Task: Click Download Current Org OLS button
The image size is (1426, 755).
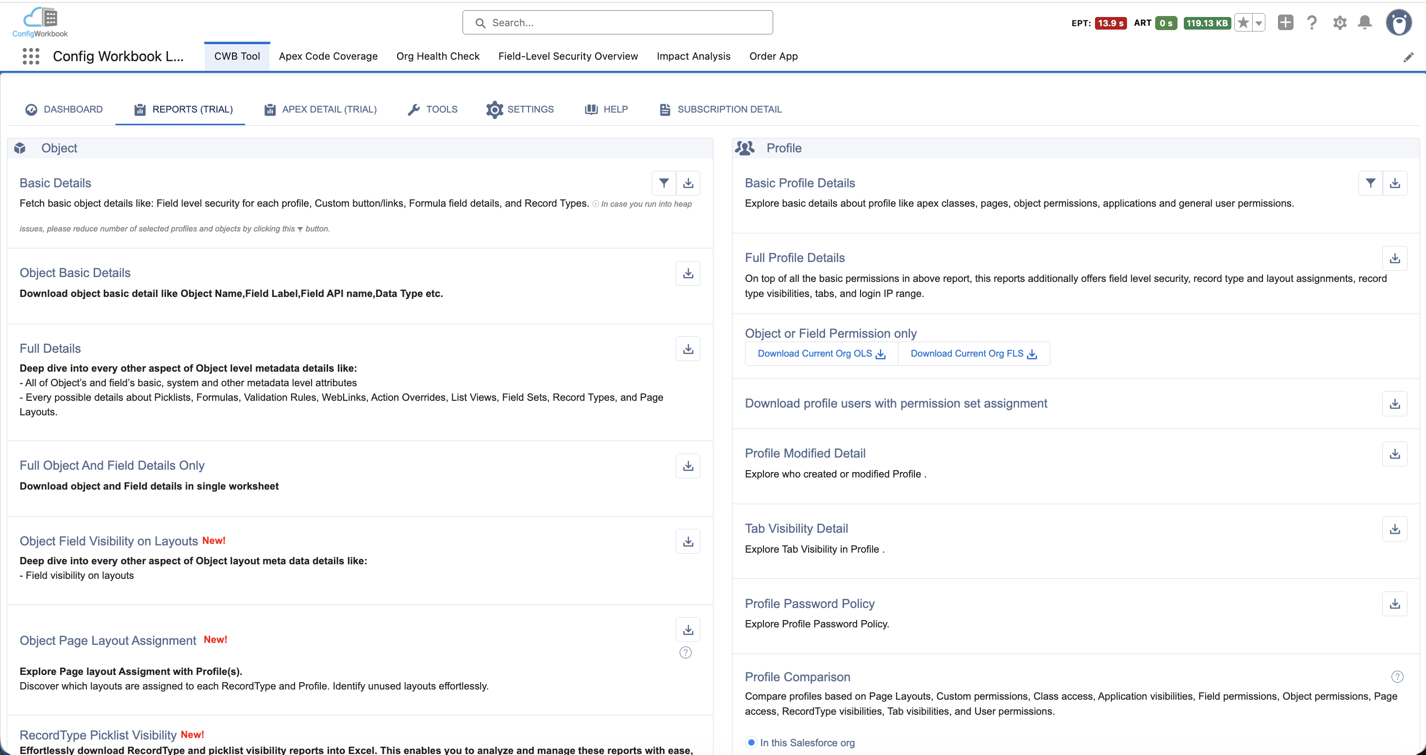Action: point(821,354)
